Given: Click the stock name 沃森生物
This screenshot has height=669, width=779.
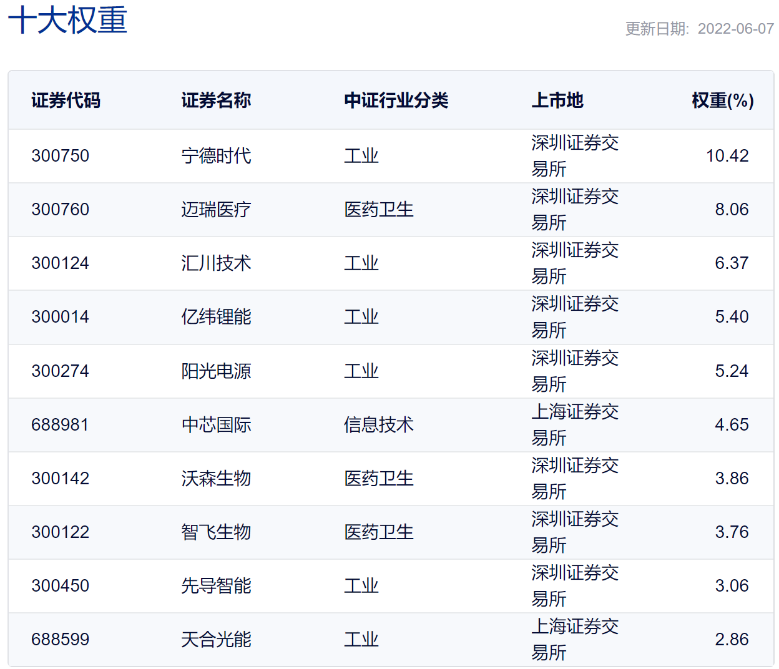Looking at the screenshot, I should coord(216,478).
